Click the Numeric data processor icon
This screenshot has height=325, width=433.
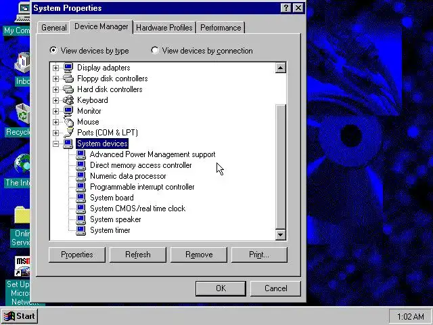(81, 176)
